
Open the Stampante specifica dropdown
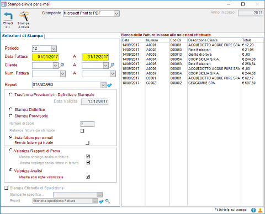coord(99,195)
